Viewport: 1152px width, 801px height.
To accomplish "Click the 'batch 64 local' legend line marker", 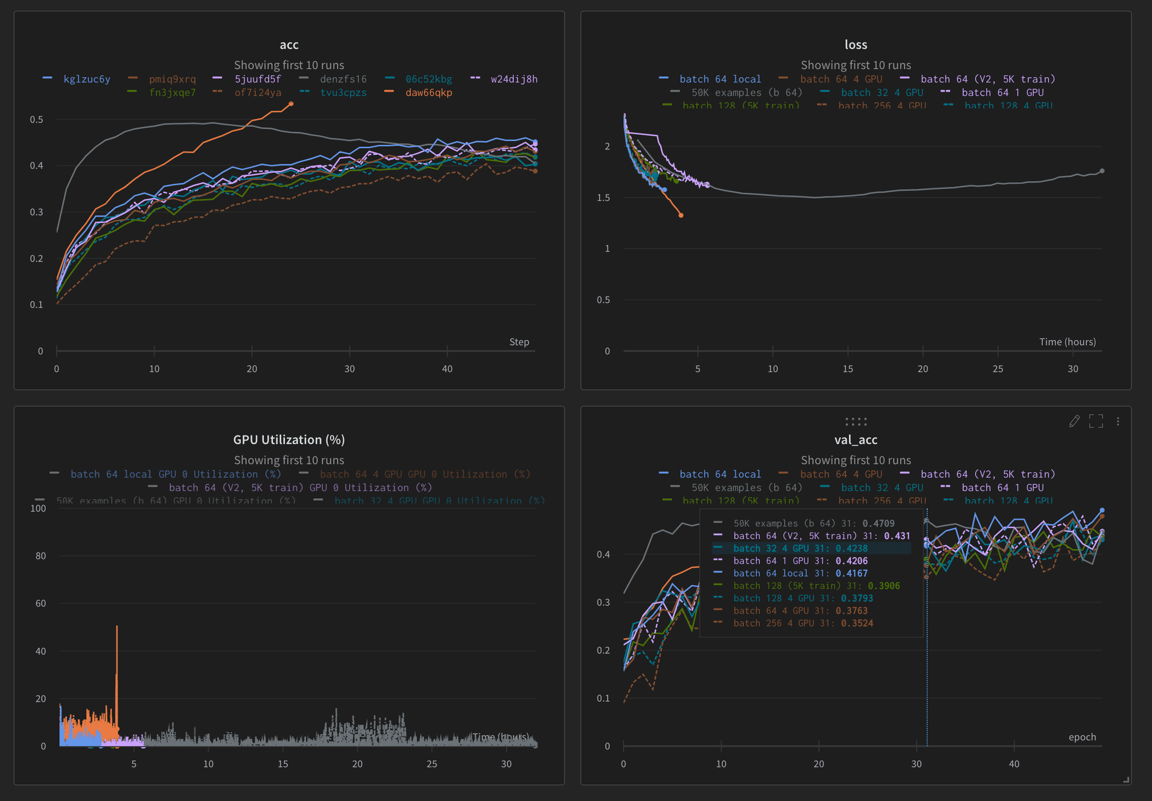I will point(665,473).
